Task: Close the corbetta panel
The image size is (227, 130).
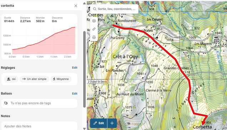Action: point(76,6)
